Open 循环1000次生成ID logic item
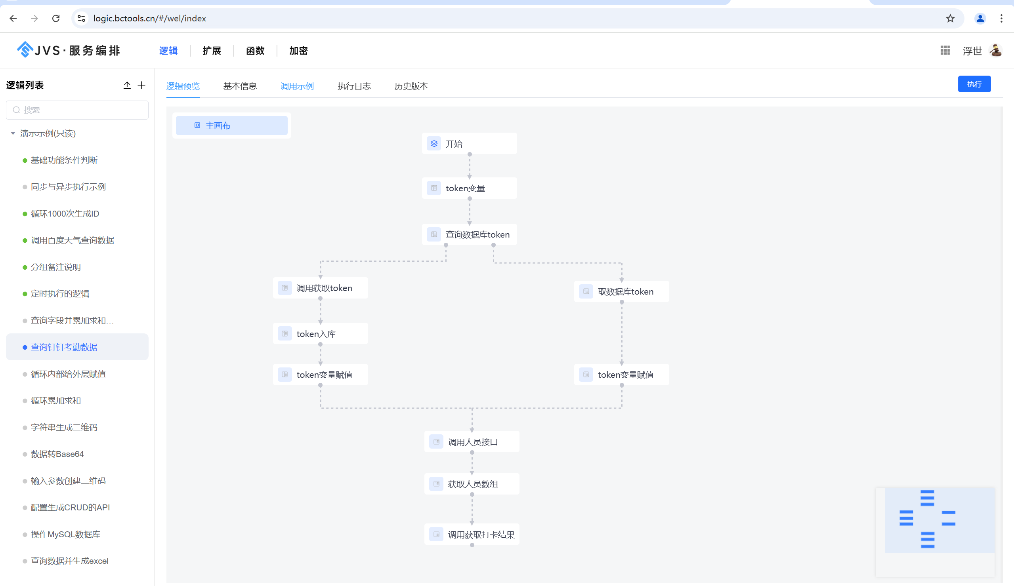The width and height of the screenshot is (1014, 586). 65,213
